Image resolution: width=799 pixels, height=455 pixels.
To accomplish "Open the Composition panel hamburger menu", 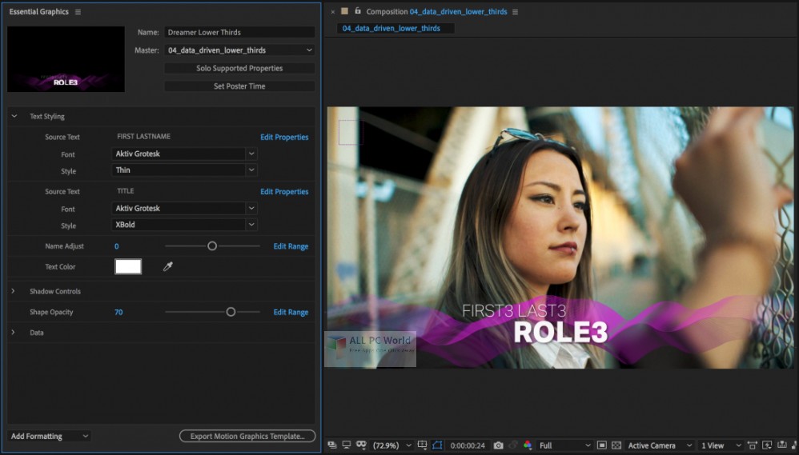I will pos(515,12).
